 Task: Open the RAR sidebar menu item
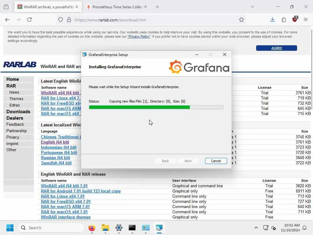point(11,86)
